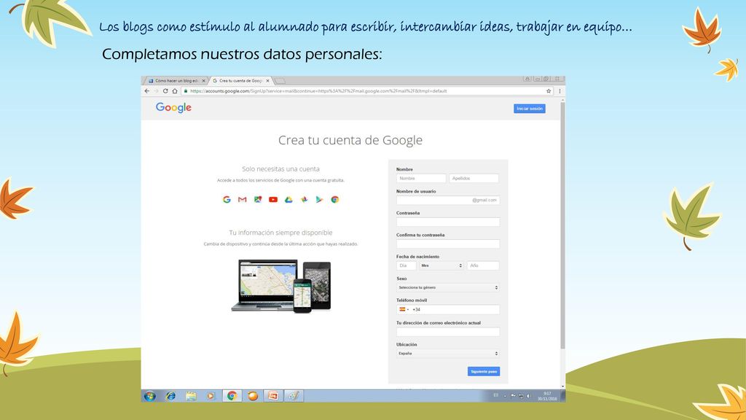This screenshot has width=746, height=420.
Task: Click the 'Siguiente paso' button
Action: tap(484, 371)
